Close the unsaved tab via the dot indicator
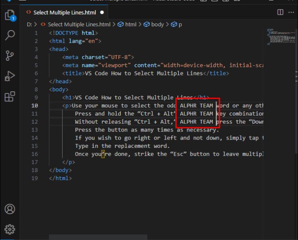 pos(102,12)
